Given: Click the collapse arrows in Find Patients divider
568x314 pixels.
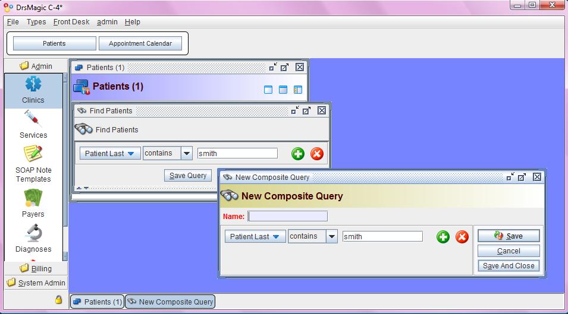Looking at the screenshot, I should [x=83, y=188].
